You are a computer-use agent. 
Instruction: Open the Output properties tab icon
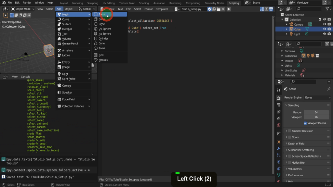click(279, 105)
